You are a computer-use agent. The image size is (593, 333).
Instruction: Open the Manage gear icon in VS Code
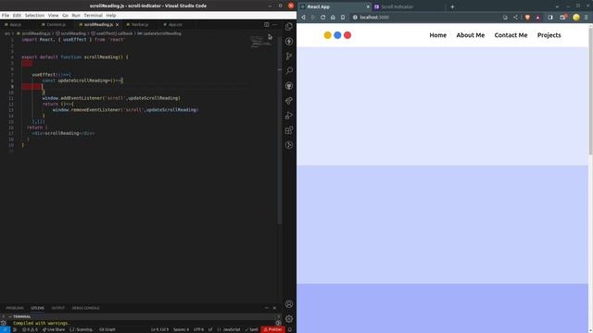click(289, 318)
